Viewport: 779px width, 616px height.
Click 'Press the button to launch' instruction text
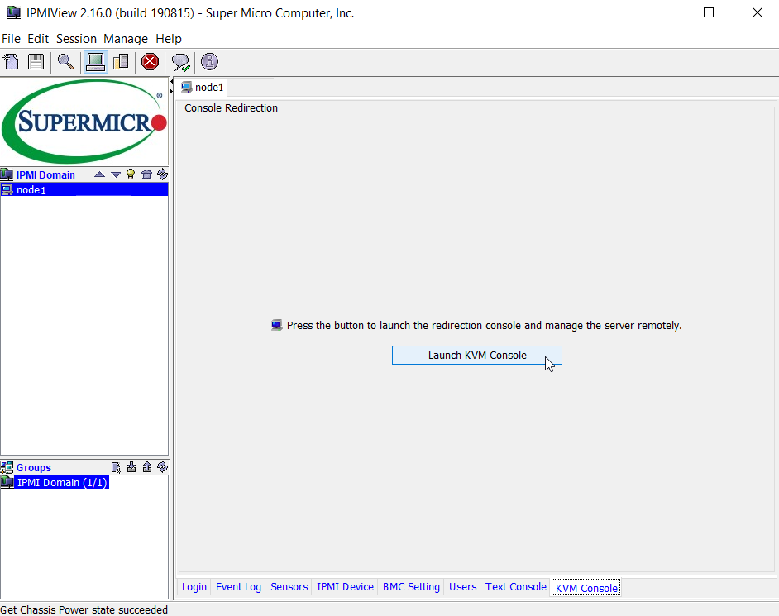pyautogui.click(x=484, y=326)
